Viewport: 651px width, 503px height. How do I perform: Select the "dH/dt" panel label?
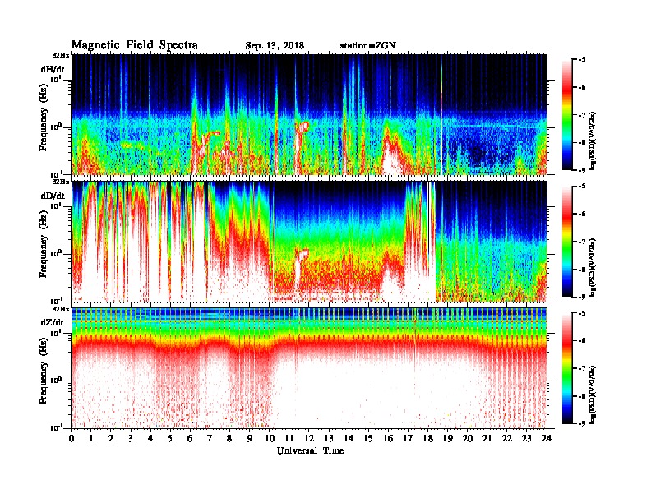53,69
